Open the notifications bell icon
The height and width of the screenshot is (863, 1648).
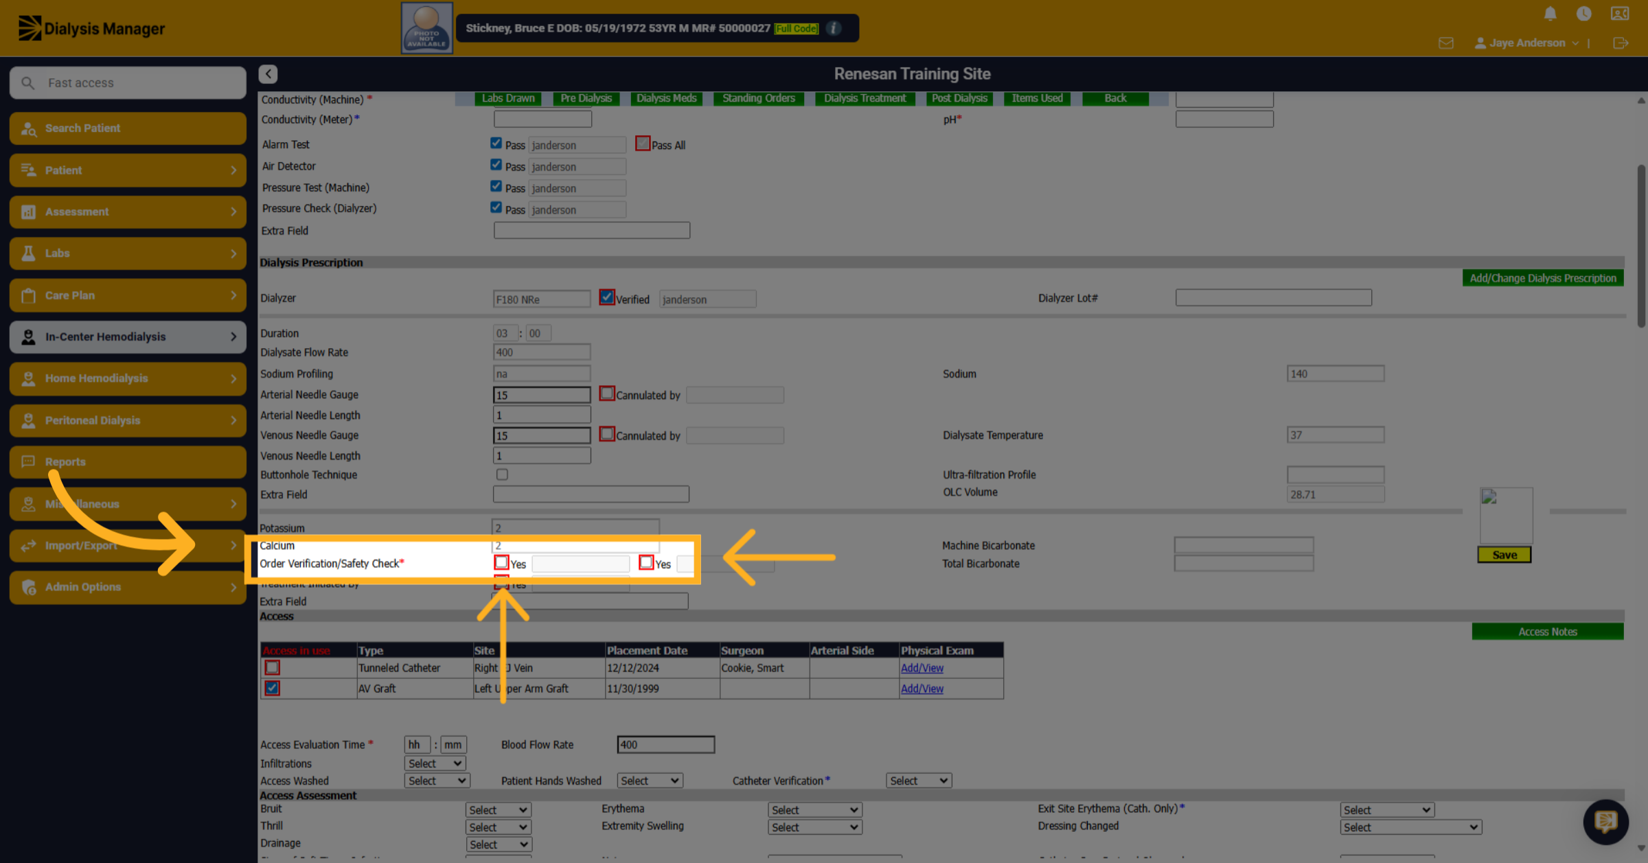tap(1550, 14)
